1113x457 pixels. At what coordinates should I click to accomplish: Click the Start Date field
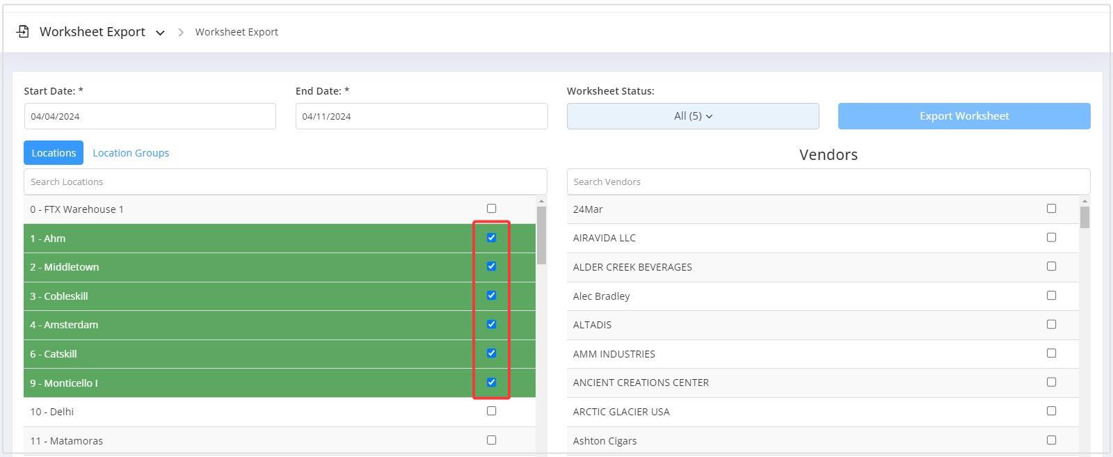[x=150, y=116]
